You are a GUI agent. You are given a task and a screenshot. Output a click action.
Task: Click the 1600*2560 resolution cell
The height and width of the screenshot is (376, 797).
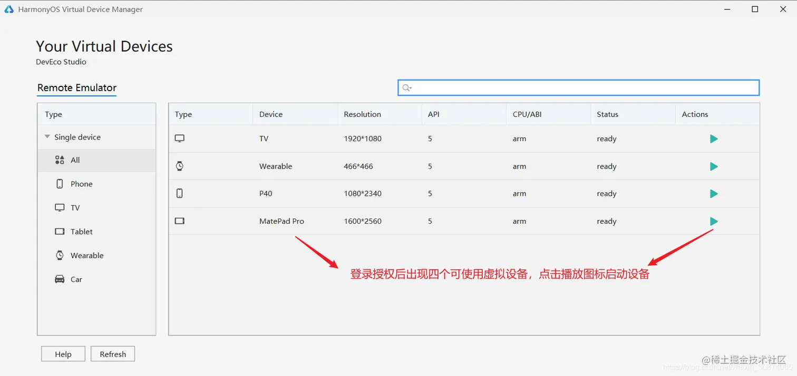(x=363, y=221)
